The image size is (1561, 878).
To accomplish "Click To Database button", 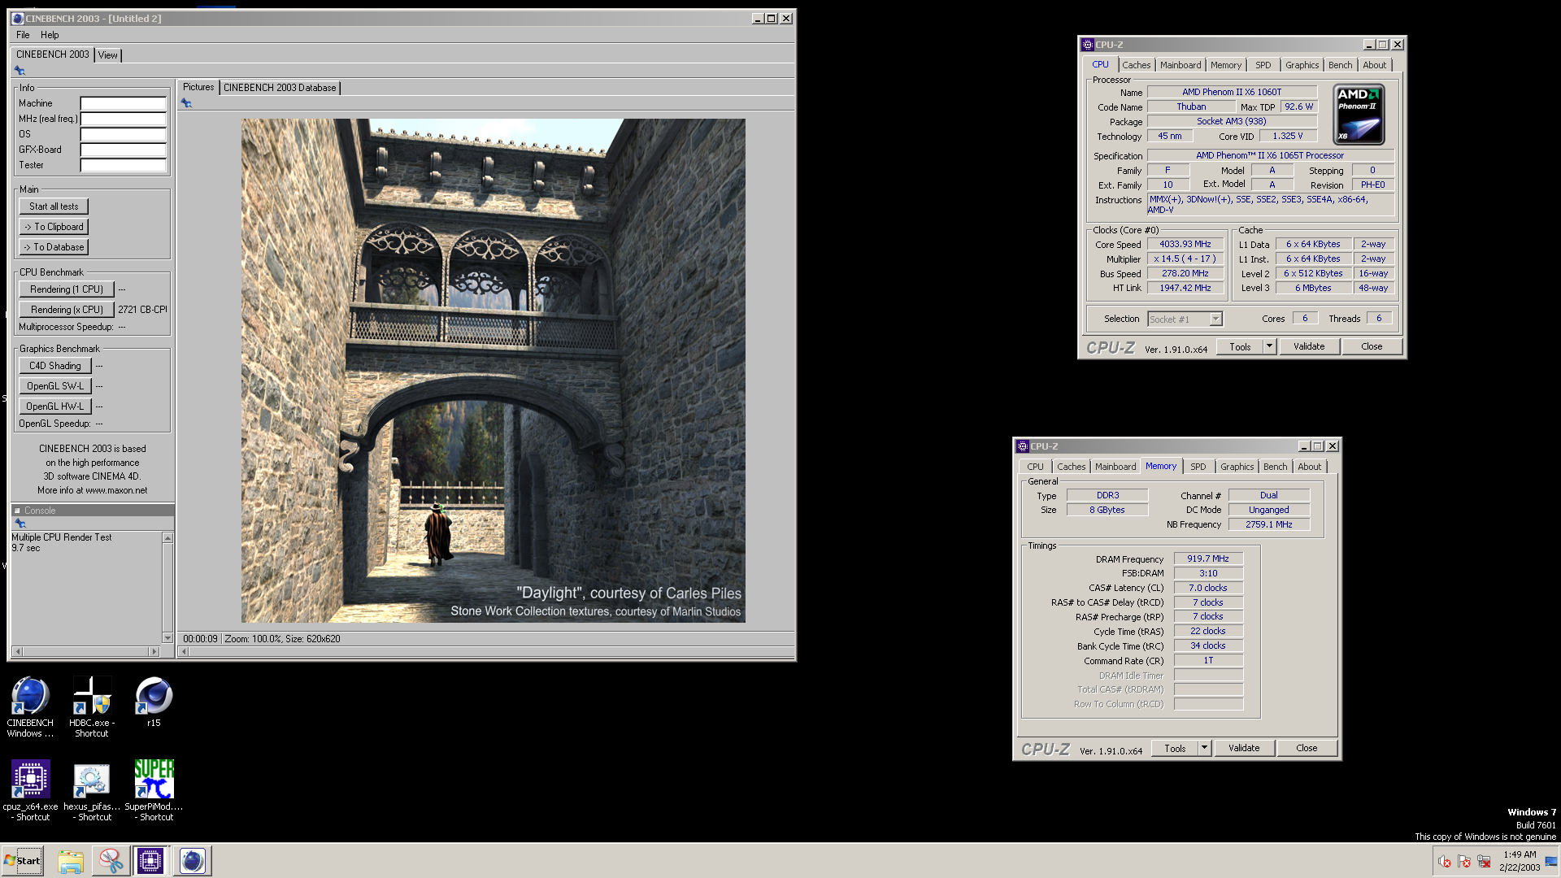I will 54,247.
